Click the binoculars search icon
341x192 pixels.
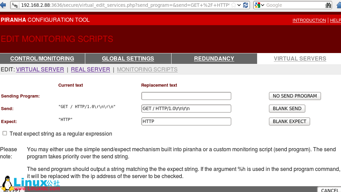click(328, 5)
